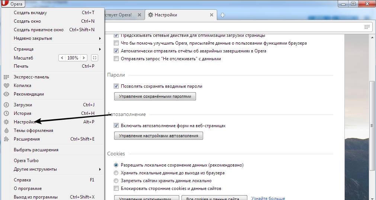Click the Копилка heart icon

6,86
